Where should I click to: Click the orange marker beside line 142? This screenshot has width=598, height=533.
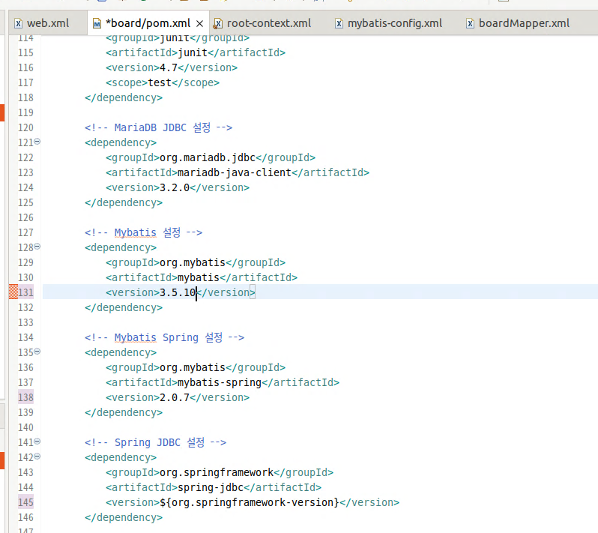(x=2, y=460)
